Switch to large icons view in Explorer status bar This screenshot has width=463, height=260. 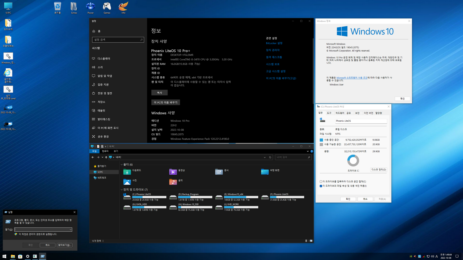pos(311,241)
